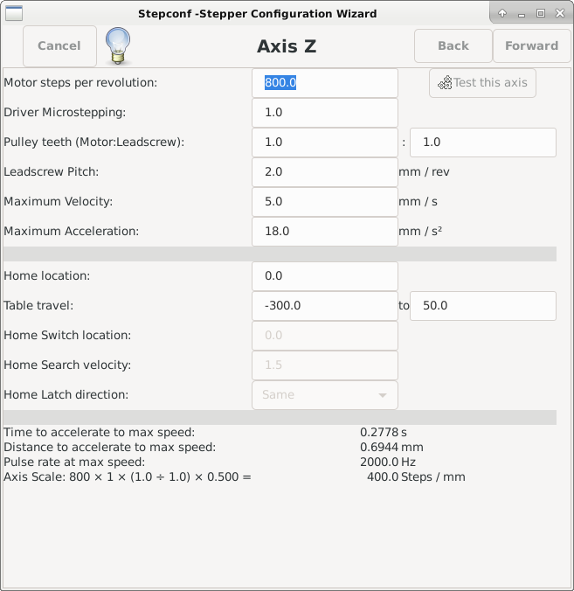Image resolution: width=574 pixels, height=591 pixels.
Task: Click the 'Maximum Velocity:' label
Action: pos(58,202)
